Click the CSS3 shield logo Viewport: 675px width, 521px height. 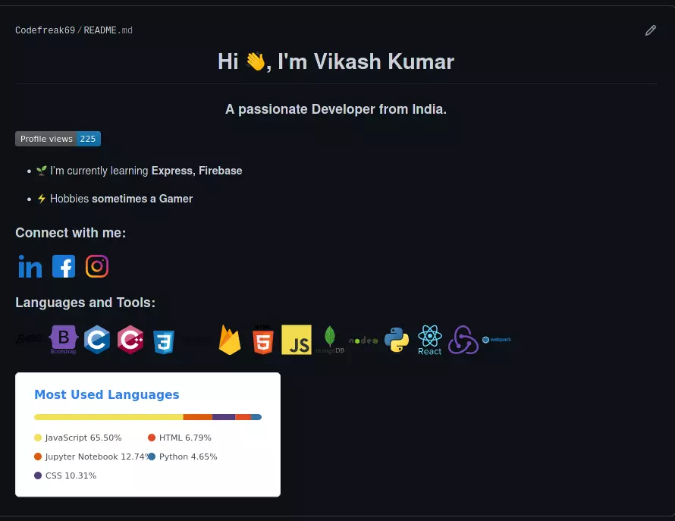pos(164,342)
